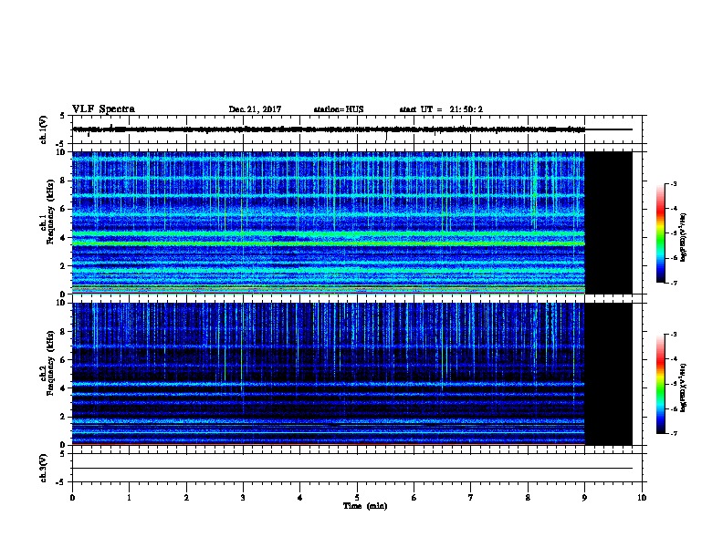Click the "-7" label on ch.2 colorbar
Screen dimensions: 723x558
coord(674,433)
